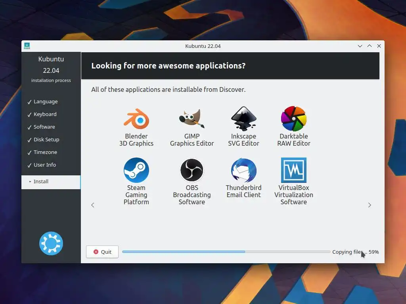Click the installer icon in title bar
Image resolution: width=406 pixels, height=304 pixels.
(x=27, y=46)
